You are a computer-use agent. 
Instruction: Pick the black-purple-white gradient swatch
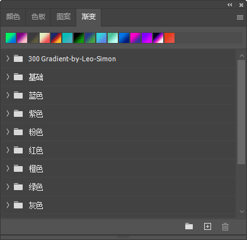click(x=158, y=38)
